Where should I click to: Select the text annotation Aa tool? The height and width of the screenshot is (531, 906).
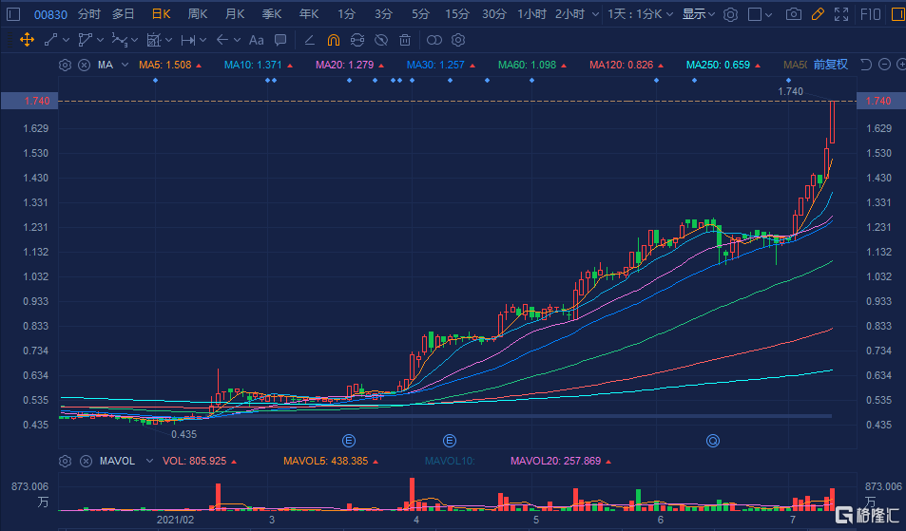256,40
